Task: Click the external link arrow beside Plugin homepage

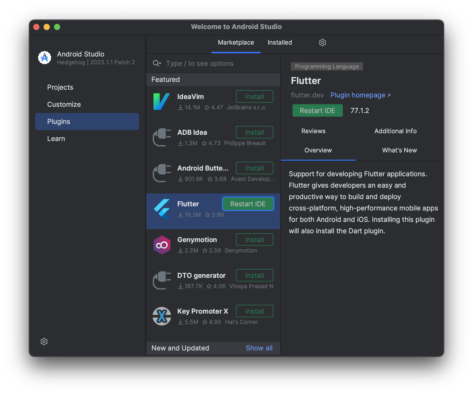Action: pos(389,96)
